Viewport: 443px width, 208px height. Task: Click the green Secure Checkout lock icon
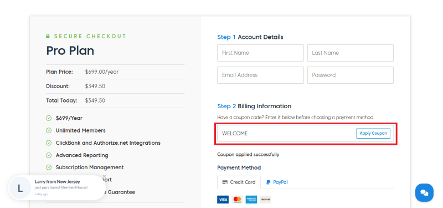(48, 36)
